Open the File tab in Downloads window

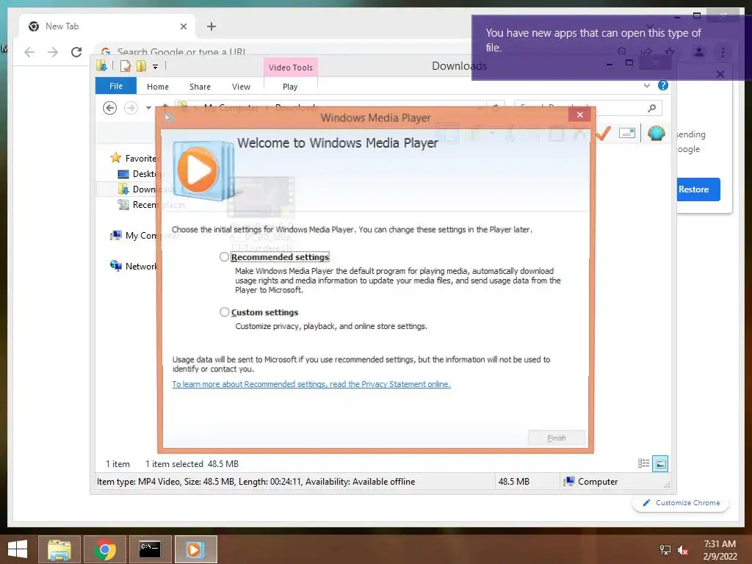[x=115, y=87]
